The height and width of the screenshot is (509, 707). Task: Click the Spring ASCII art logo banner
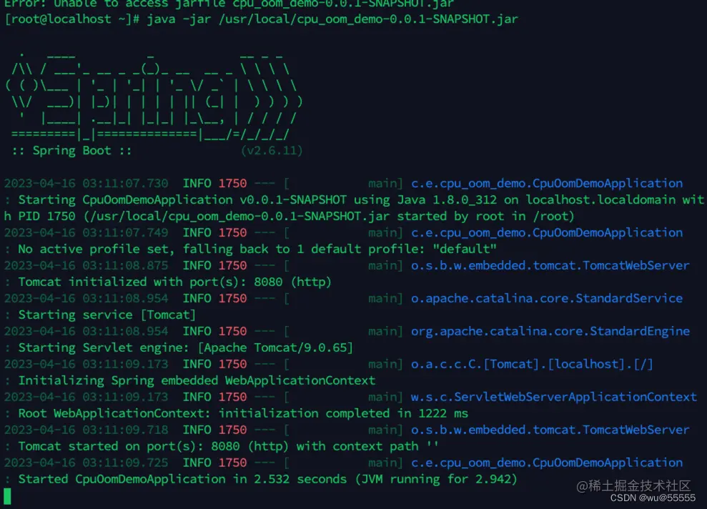(x=153, y=96)
